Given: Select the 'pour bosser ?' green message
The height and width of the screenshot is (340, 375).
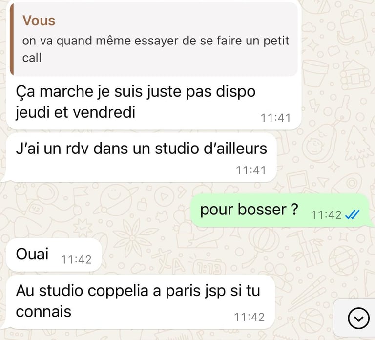Looking at the screenshot, I should click(281, 211).
